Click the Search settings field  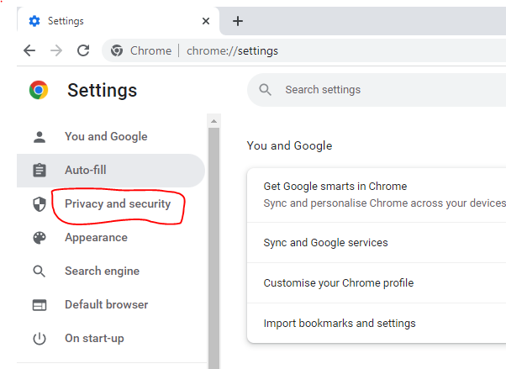(x=377, y=90)
